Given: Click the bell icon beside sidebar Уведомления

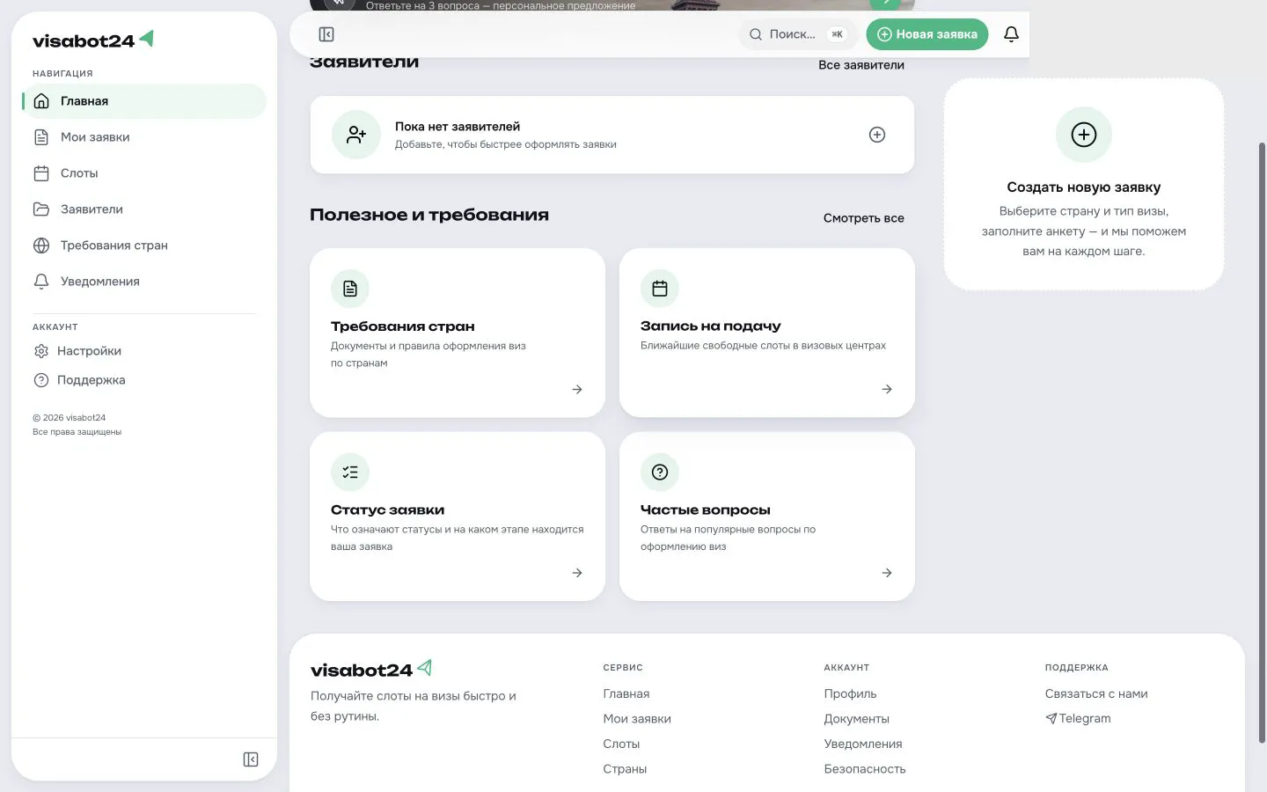Looking at the screenshot, I should pyautogui.click(x=41, y=282).
